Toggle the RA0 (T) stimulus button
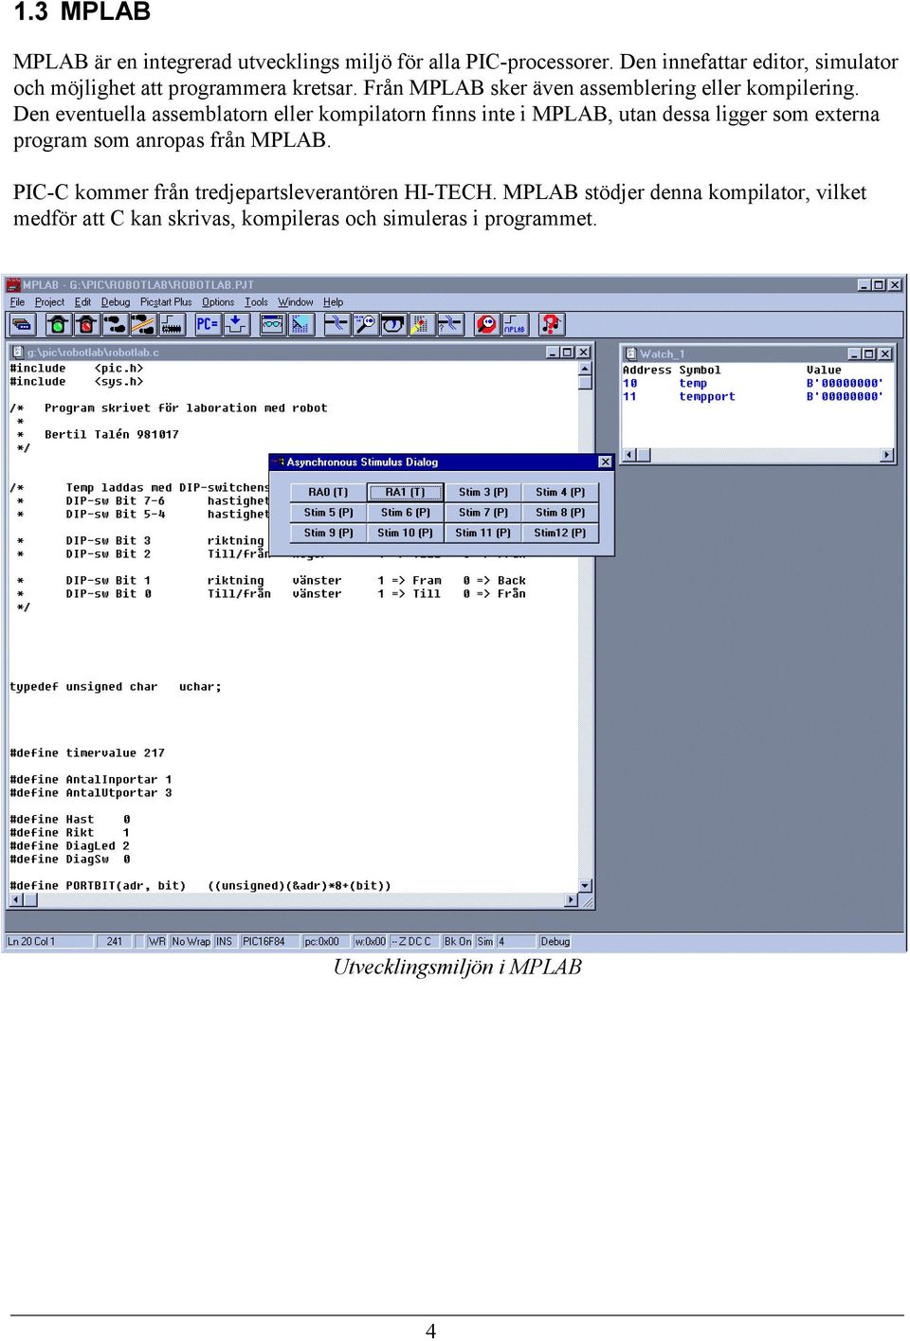Image resolution: width=910 pixels, height=1341 pixels. point(328,492)
